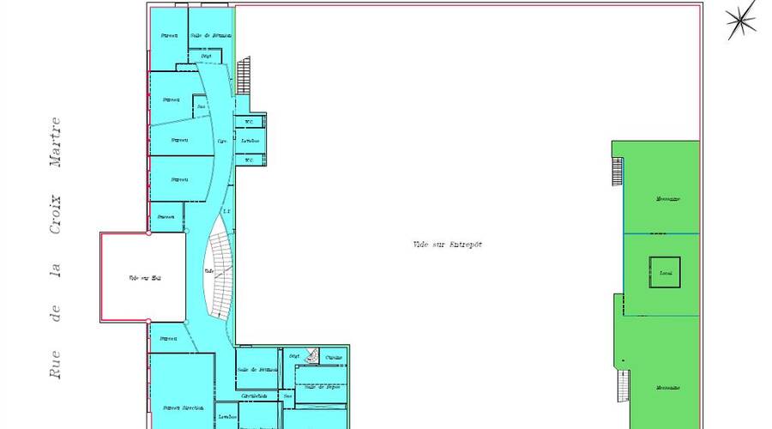Select the top-left Bureau room
Image resolution: width=772 pixels, height=429 pixels.
169,36
